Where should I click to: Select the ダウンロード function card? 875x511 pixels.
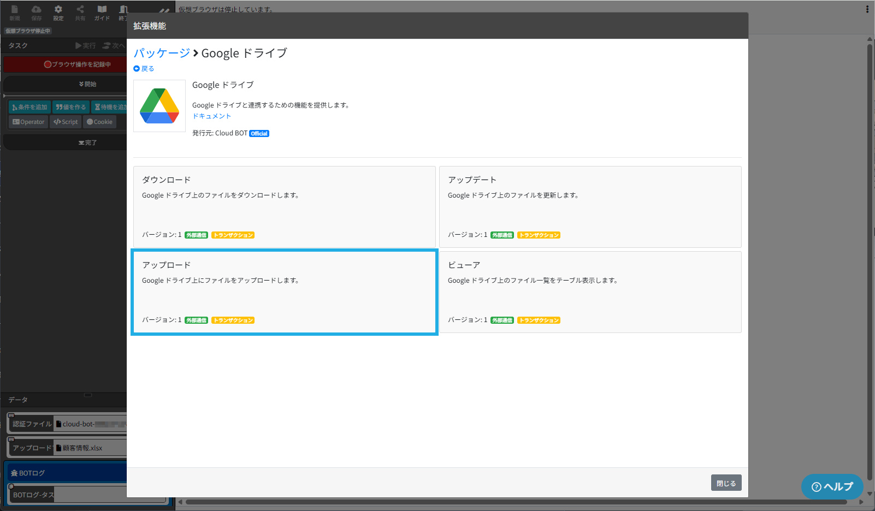(x=285, y=207)
